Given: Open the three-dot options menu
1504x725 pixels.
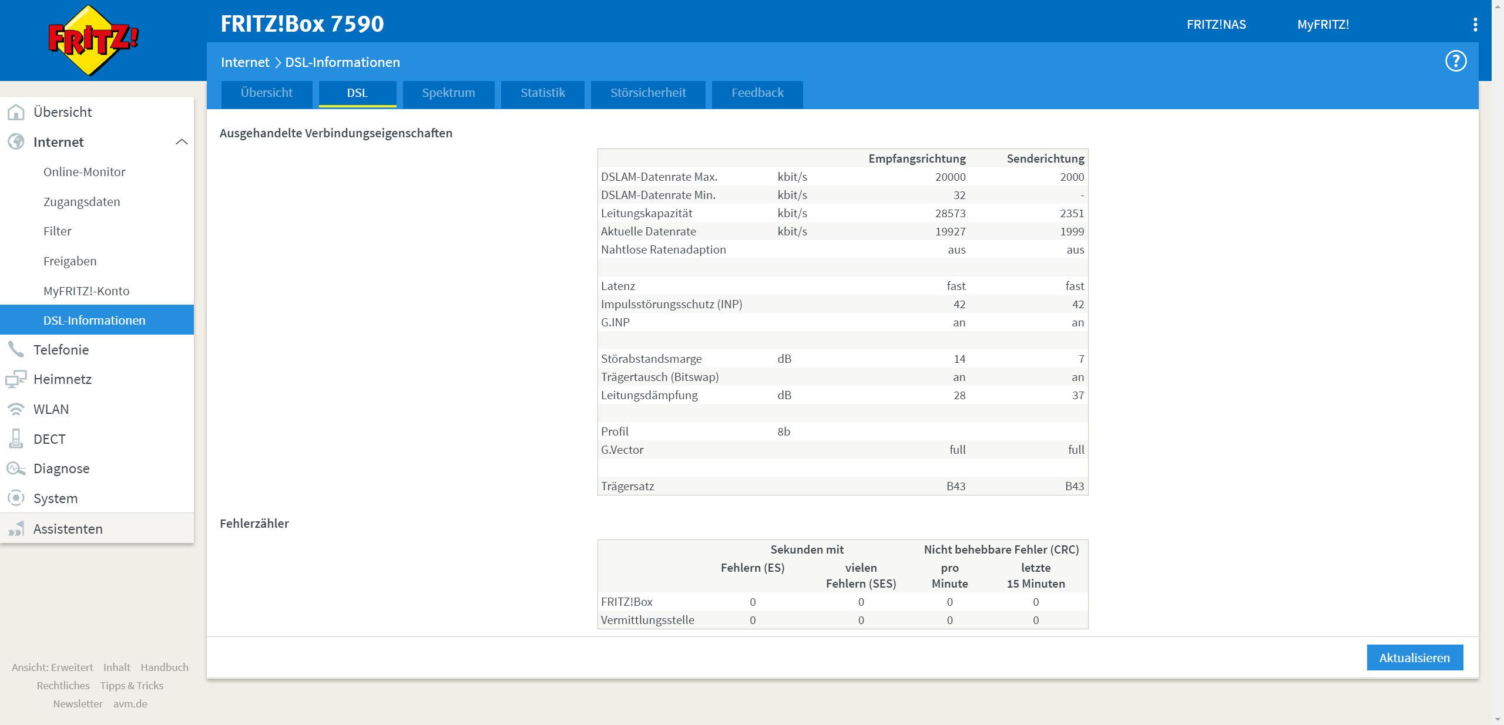Looking at the screenshot, I should pos(1475,25).
